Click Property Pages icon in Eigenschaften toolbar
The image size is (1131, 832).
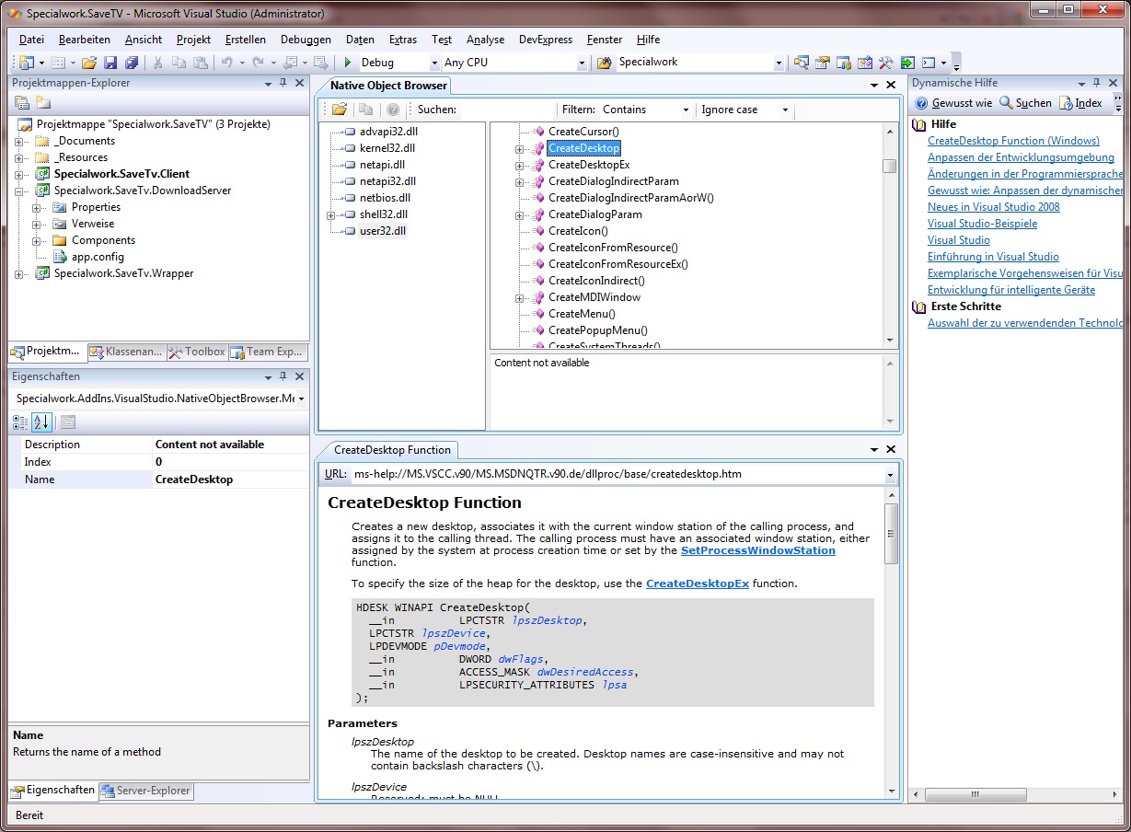tap(68, 422)
